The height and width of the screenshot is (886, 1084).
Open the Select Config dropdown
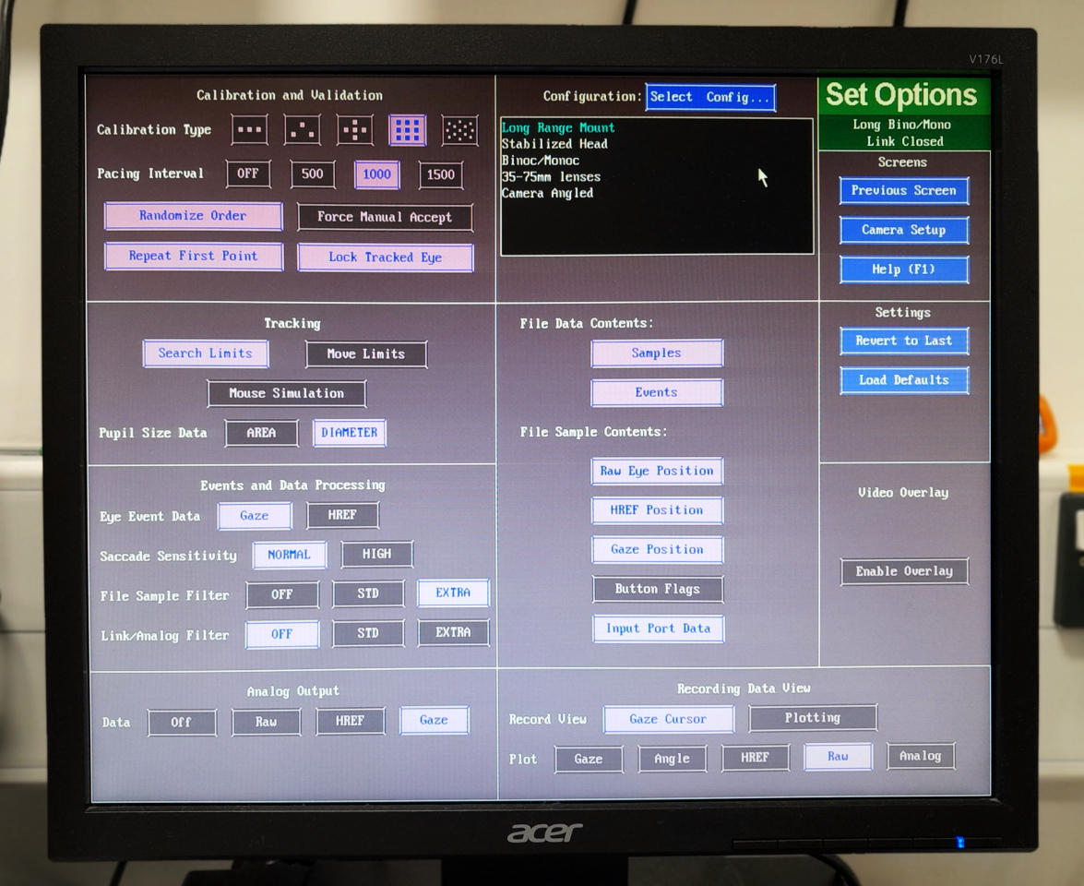point(709,97)
